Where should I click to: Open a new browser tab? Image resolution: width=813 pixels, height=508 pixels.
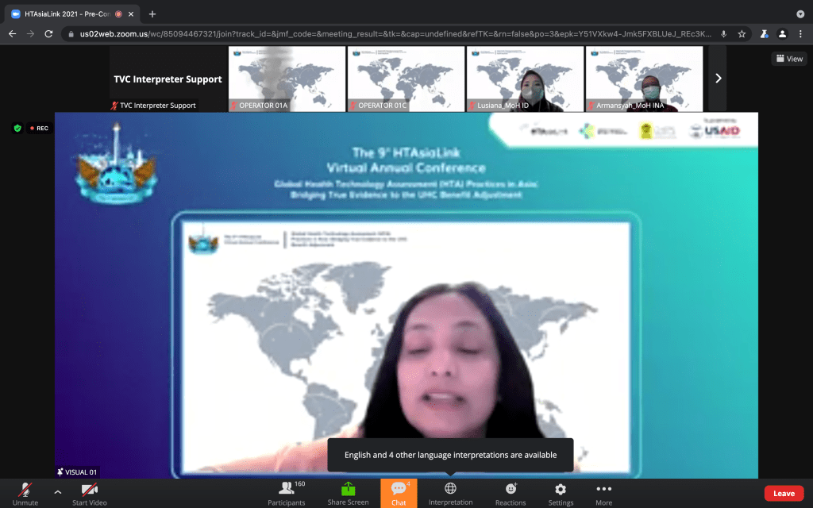pyautogui.click(x=152, y=13)
